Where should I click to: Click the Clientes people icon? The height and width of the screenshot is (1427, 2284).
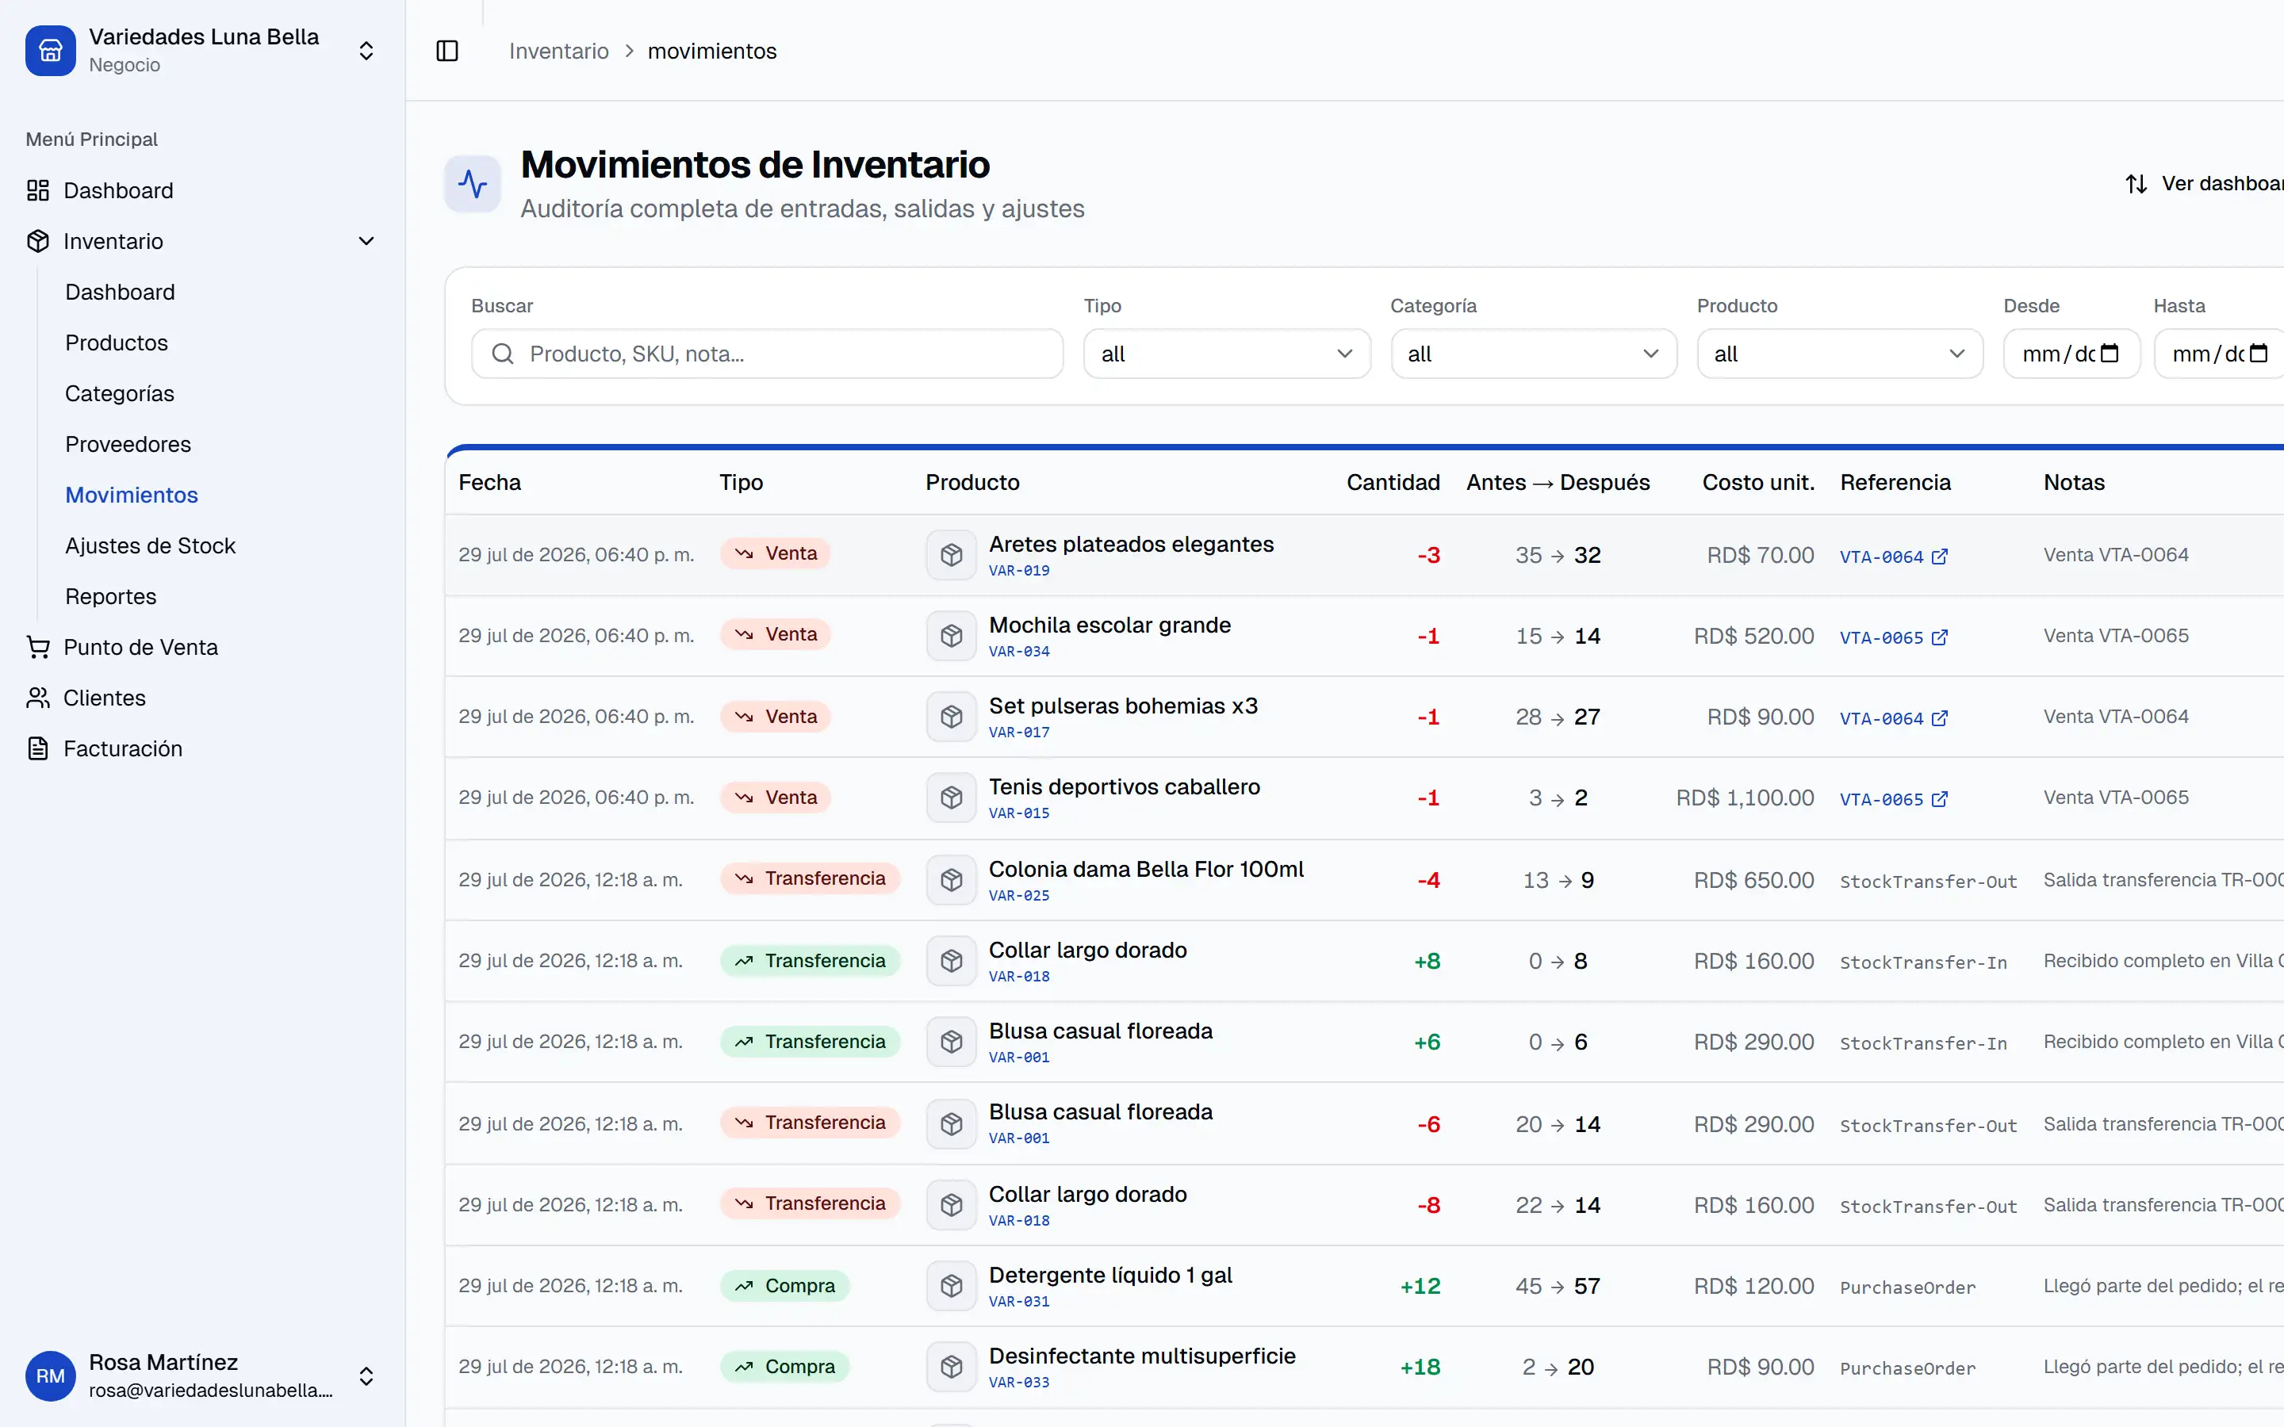coord(38,698)
